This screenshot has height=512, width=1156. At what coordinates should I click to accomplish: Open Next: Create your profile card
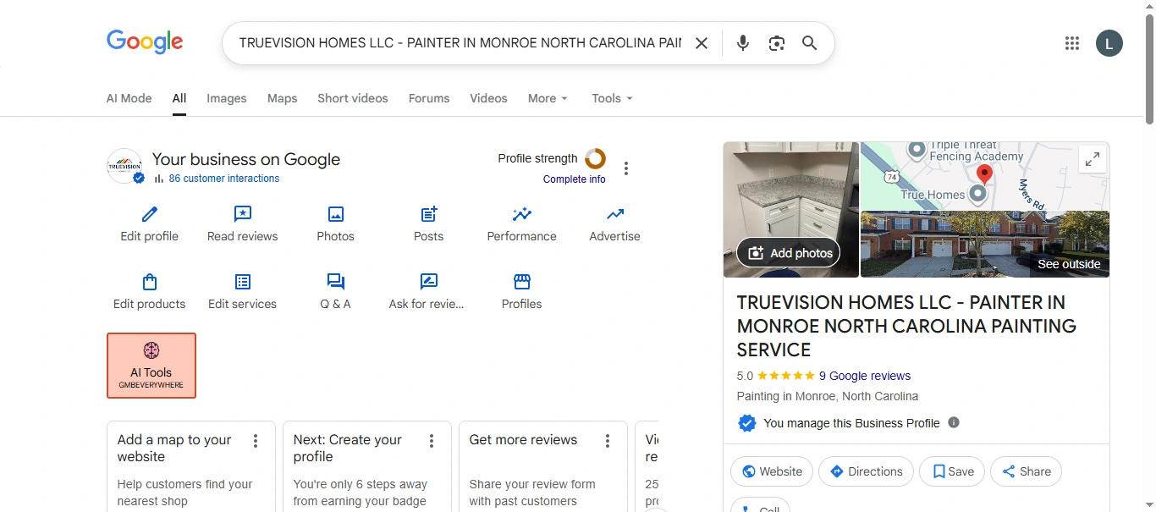pos(367,466)
